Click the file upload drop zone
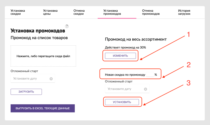This screenshot has height=125, width=210. point(43,56)
